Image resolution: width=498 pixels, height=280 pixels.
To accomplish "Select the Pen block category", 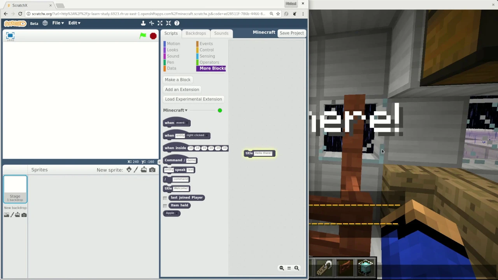I will coord(170,62).
